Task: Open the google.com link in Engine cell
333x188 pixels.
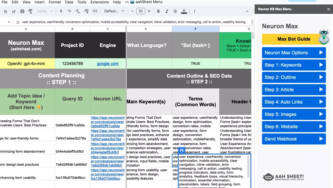Action: pos(108,63)
